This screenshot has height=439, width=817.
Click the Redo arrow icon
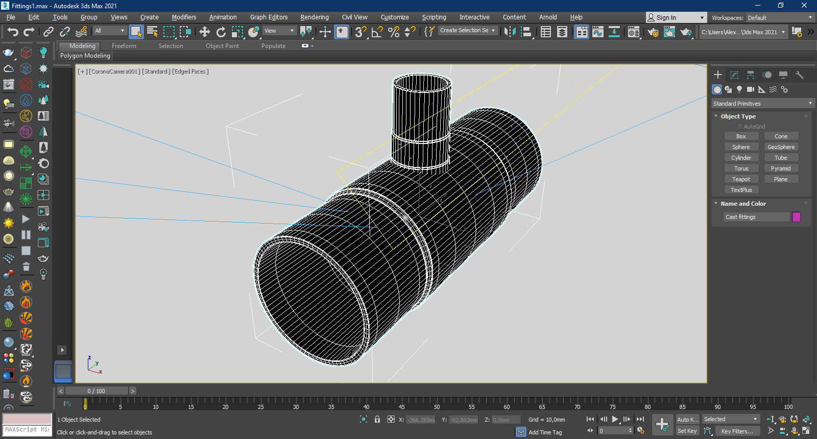tap(29, 32)
